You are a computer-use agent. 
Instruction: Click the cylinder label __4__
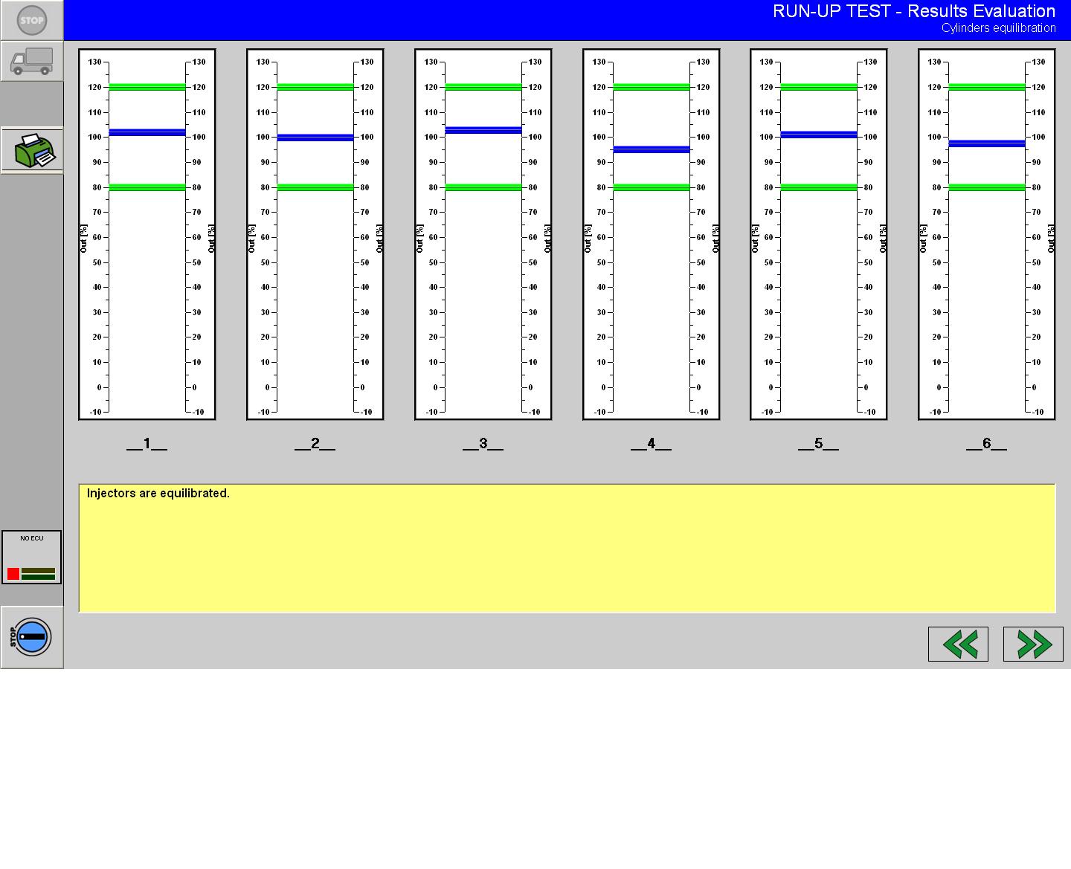point(652,444)
